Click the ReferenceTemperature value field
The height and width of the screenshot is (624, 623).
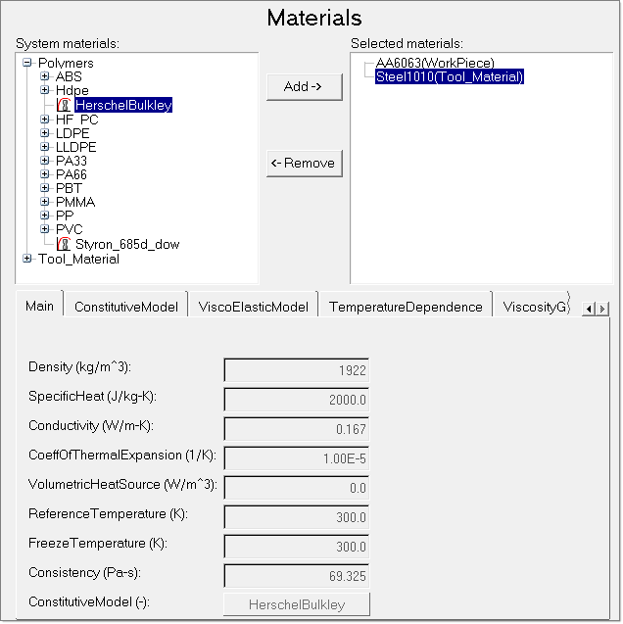click(297, 517)
